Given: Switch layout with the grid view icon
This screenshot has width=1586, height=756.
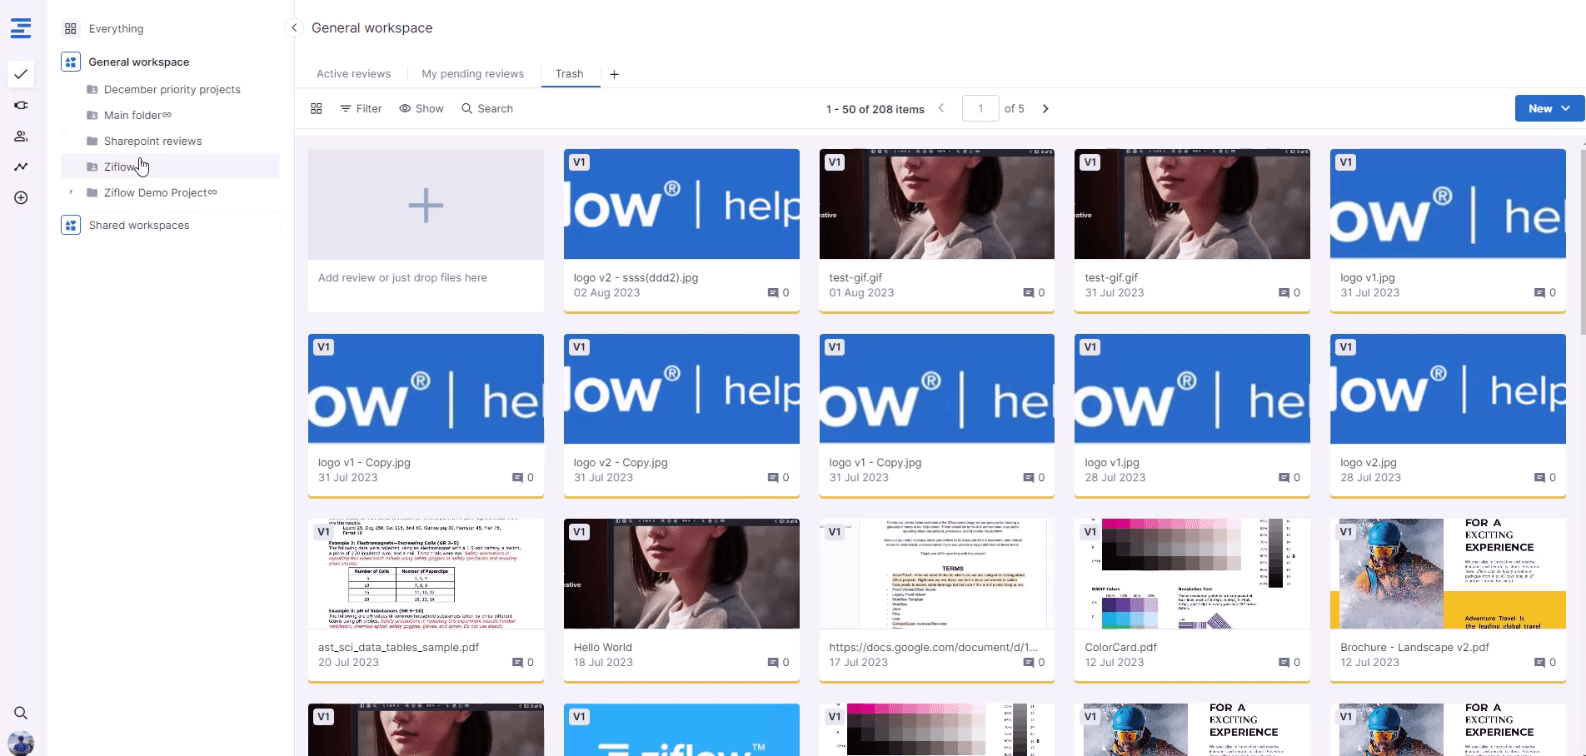Looking at the screenshot, I should [317, 109].
